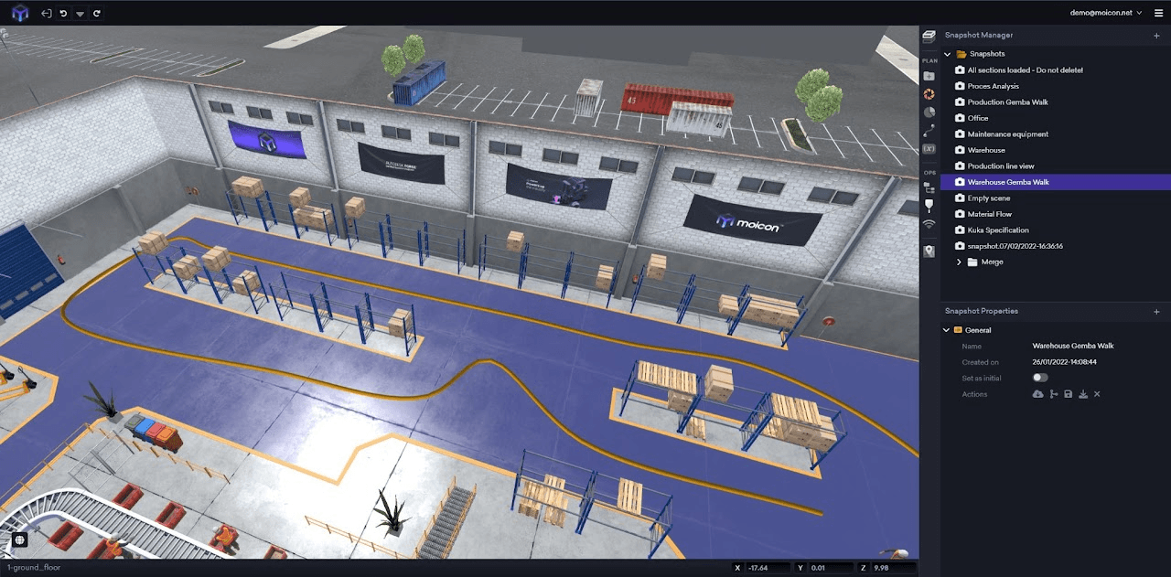Image resolution: width=1171 pixels, height=577 pixels.
Task: Click the undo arrow in top toolbar
Action: [63, 13]
